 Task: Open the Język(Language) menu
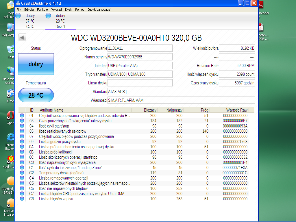tap(99, 10)
